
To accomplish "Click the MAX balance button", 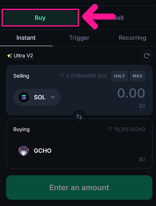I will point(138,76).
